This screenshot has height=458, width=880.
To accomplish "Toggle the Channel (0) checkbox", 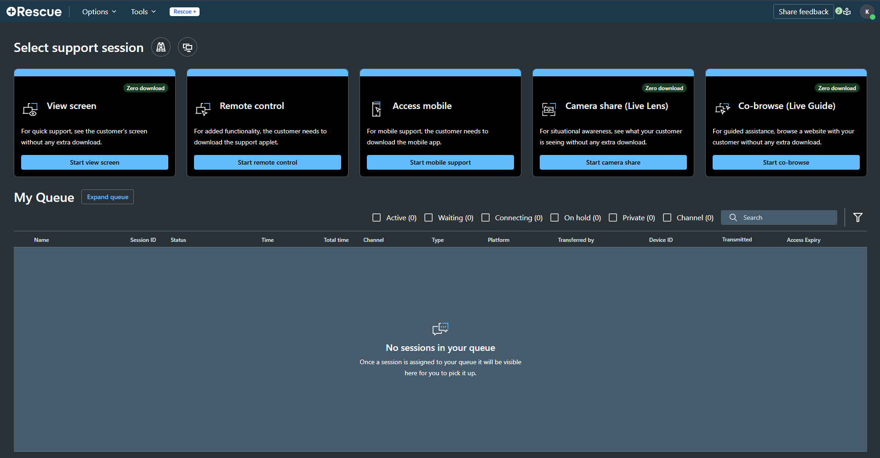I will click(667, 218).
